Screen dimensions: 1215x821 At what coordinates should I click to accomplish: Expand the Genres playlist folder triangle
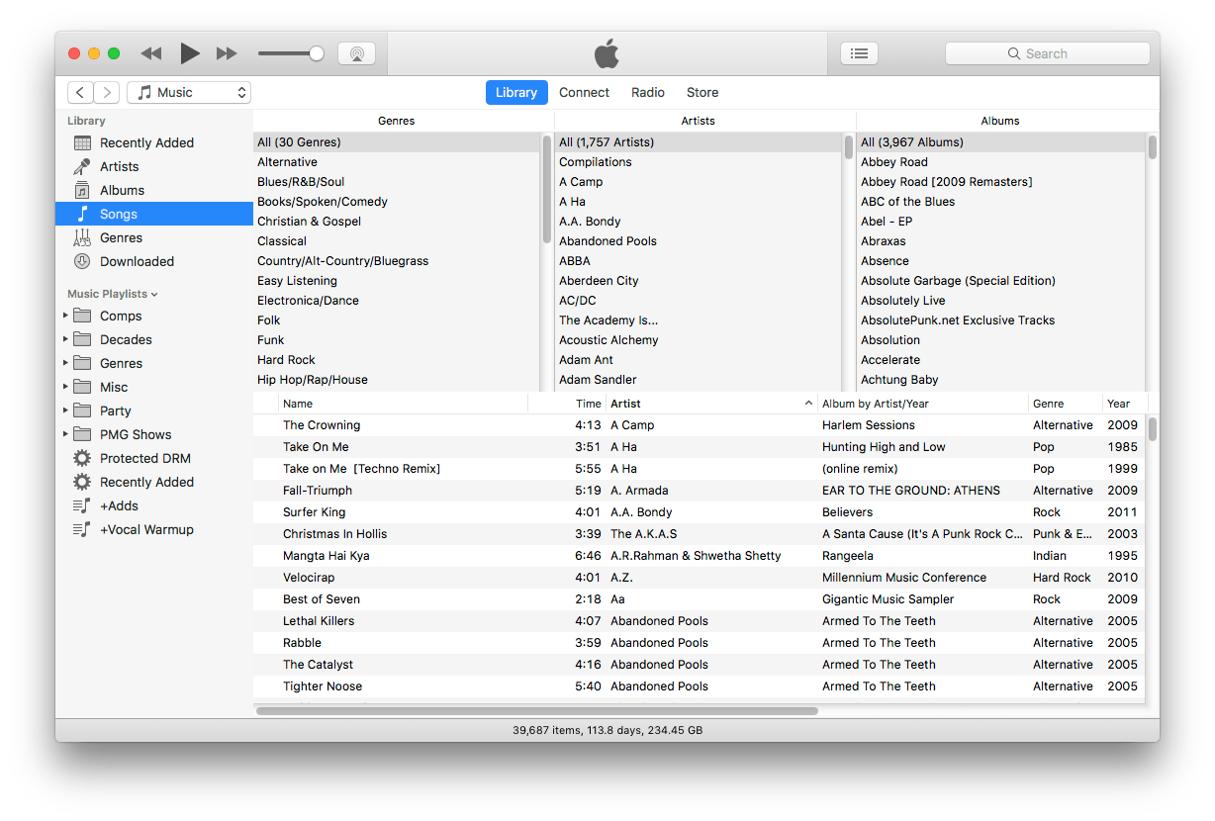pos(65,363)
